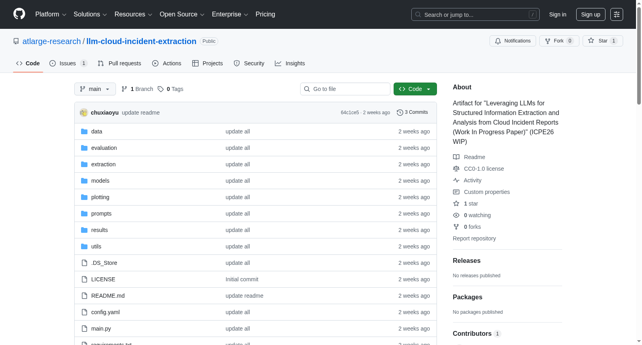Open commit hash 64c1ce5

(x=350, y=113)
